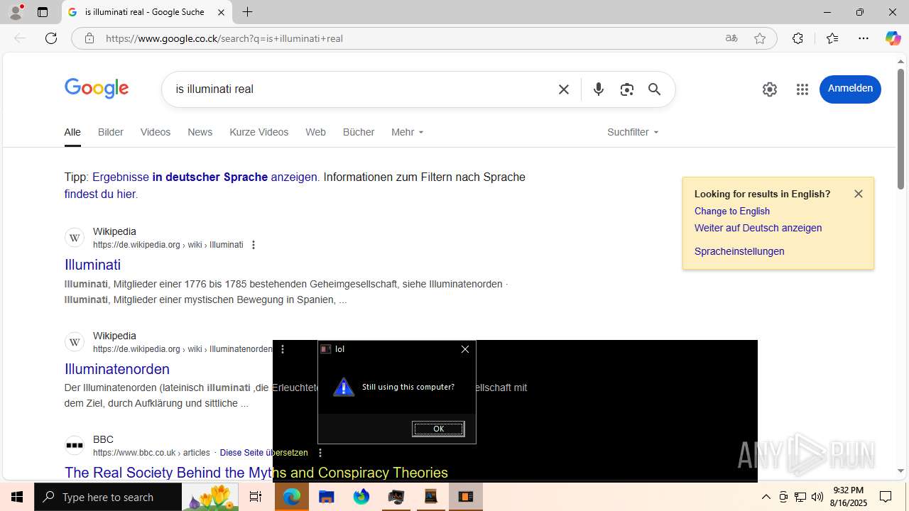This screenshot has width=909, height=511.
Task: Click the 'findest du hier' link
Action: pos(99,194)
